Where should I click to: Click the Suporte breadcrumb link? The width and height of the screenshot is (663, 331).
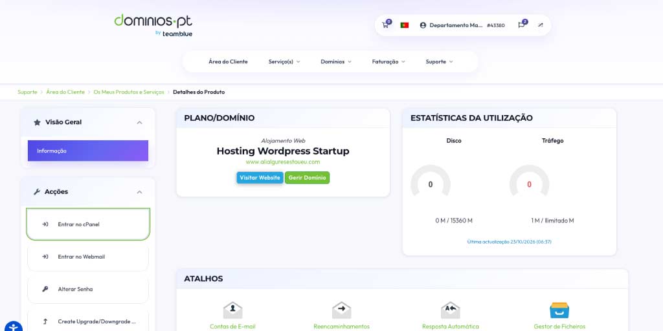click(27, 92)
